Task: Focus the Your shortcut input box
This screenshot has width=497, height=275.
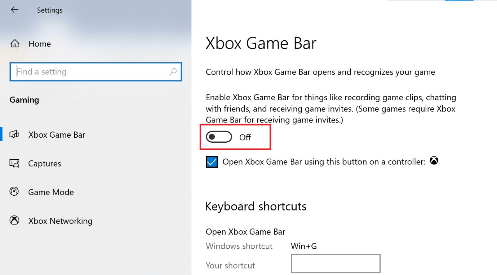Action: 335,263
